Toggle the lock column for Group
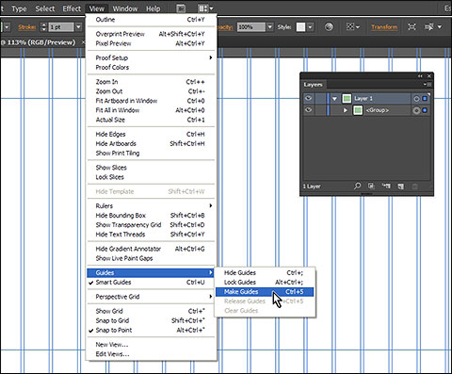This screenshot has width=452, height=374. (320, 110)
